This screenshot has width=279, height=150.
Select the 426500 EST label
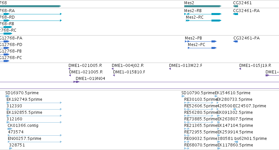[225, 106]
